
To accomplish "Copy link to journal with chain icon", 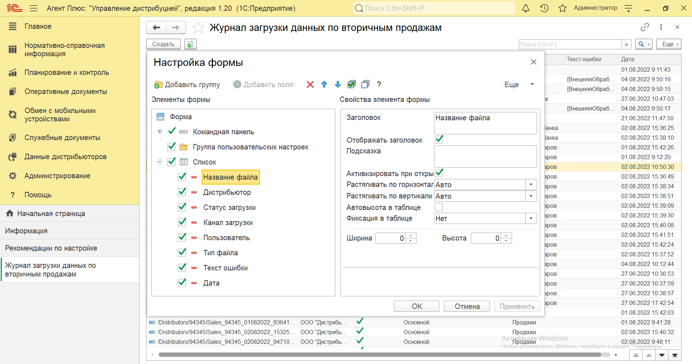I will pos(645,27).
